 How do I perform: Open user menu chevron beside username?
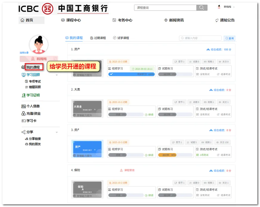[x=234, y=7]
